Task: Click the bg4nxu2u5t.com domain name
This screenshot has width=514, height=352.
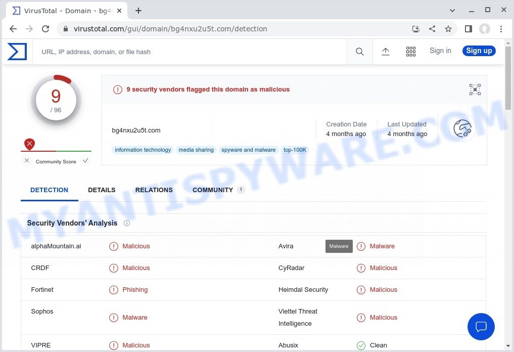Action: coord(136,130)
